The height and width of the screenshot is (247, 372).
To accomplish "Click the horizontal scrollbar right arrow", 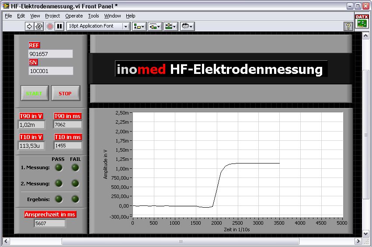I will pos(358,241).
